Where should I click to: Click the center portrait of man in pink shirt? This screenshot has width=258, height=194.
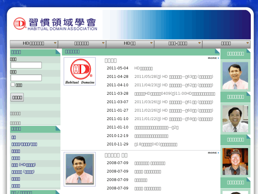tap(79, 169)
